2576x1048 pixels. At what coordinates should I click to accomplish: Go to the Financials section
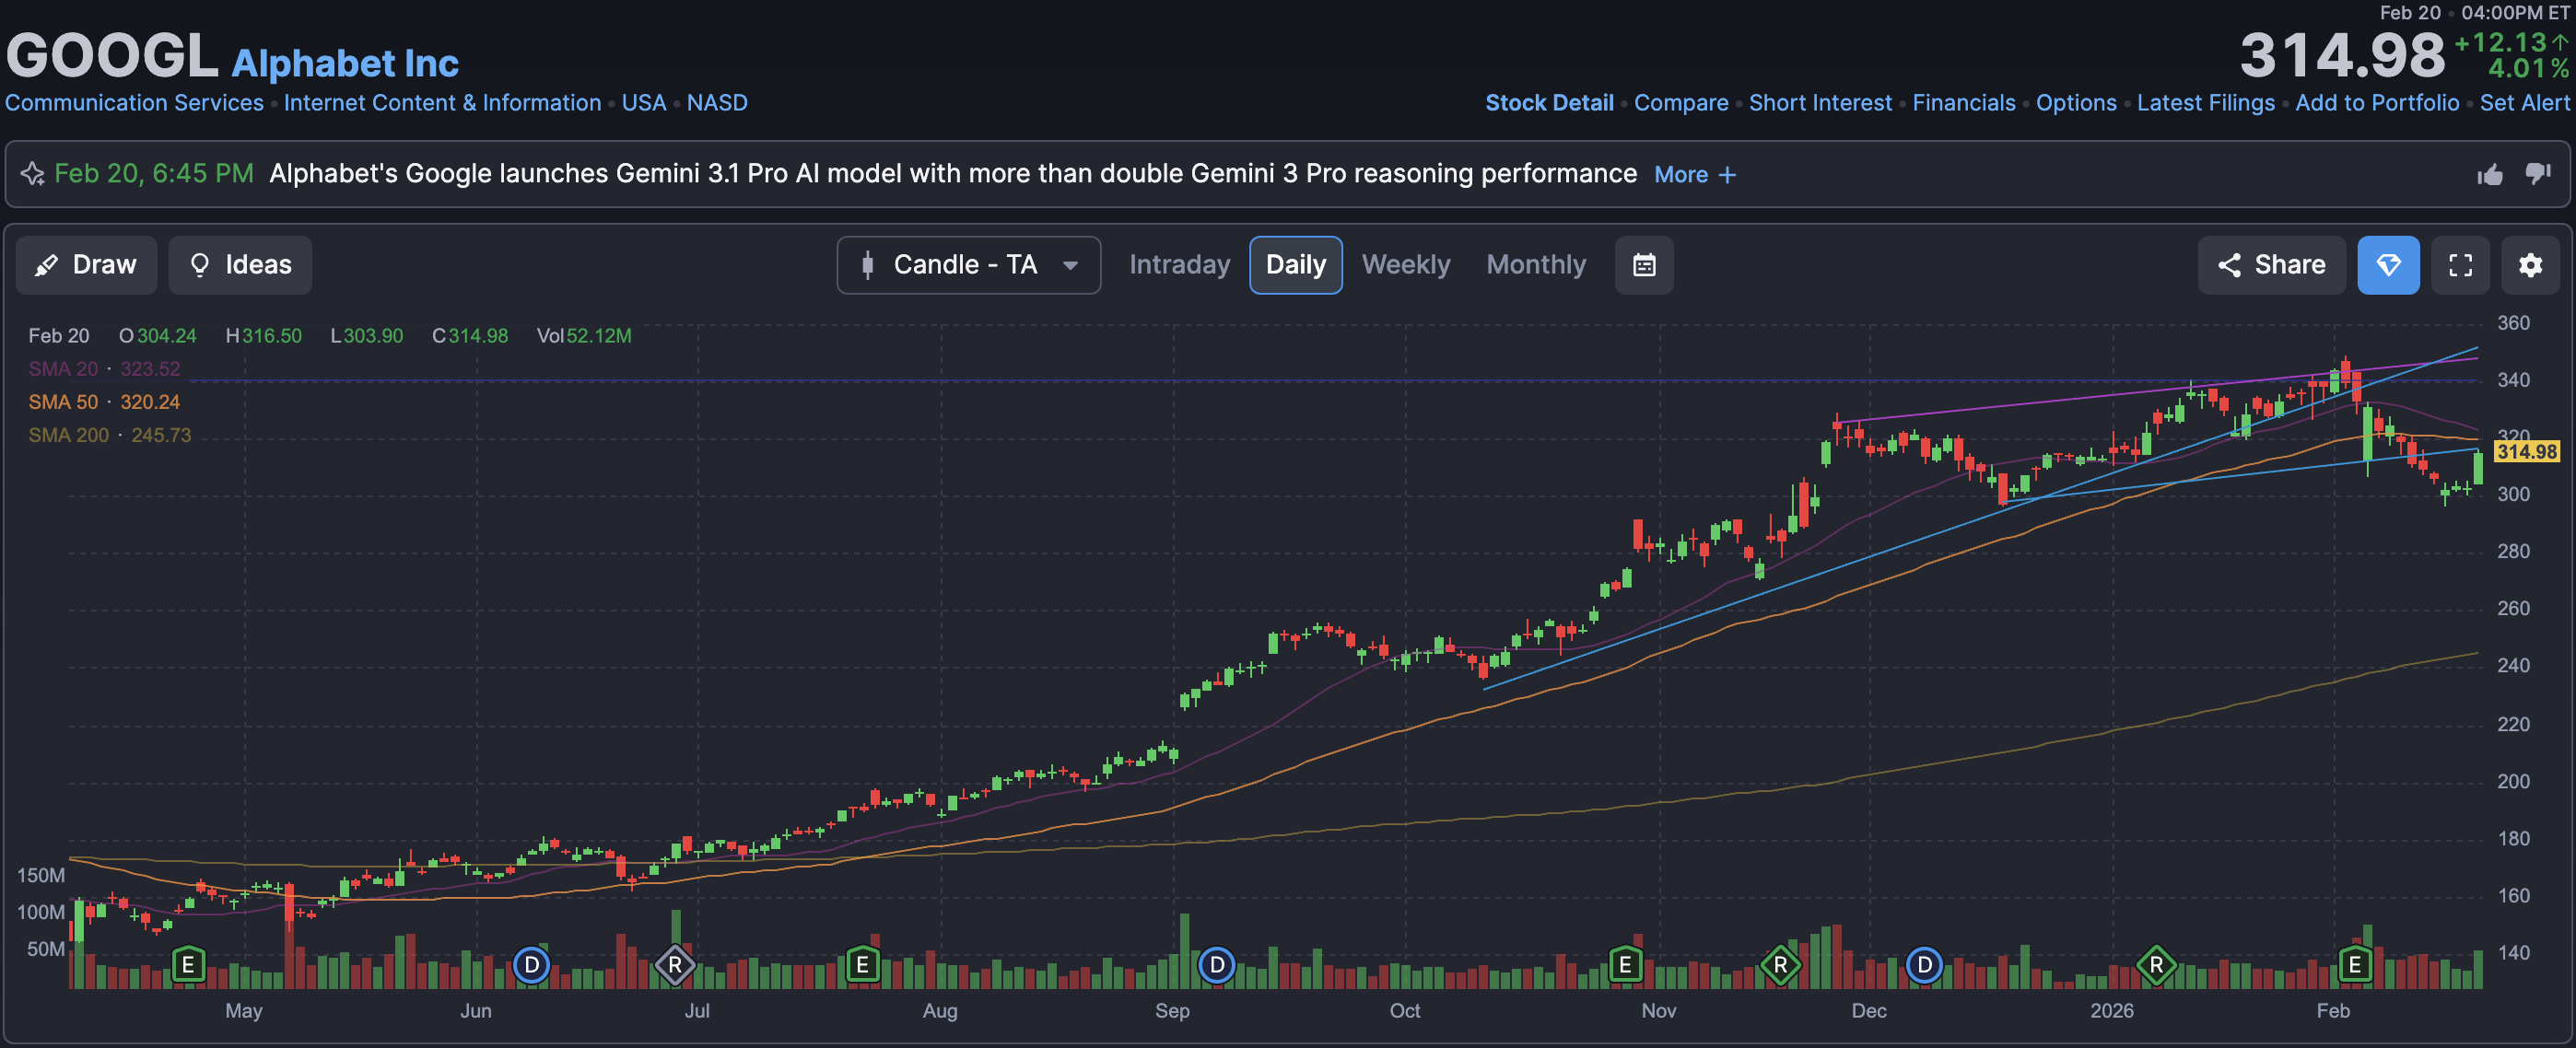click(1963, 103)
